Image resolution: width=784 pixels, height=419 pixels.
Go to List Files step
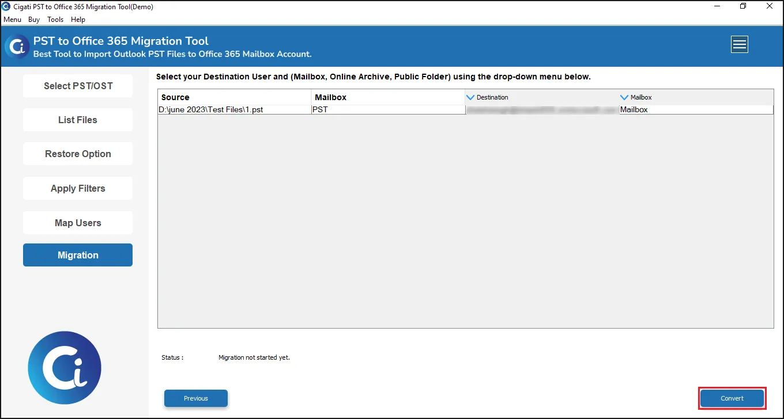78,120
